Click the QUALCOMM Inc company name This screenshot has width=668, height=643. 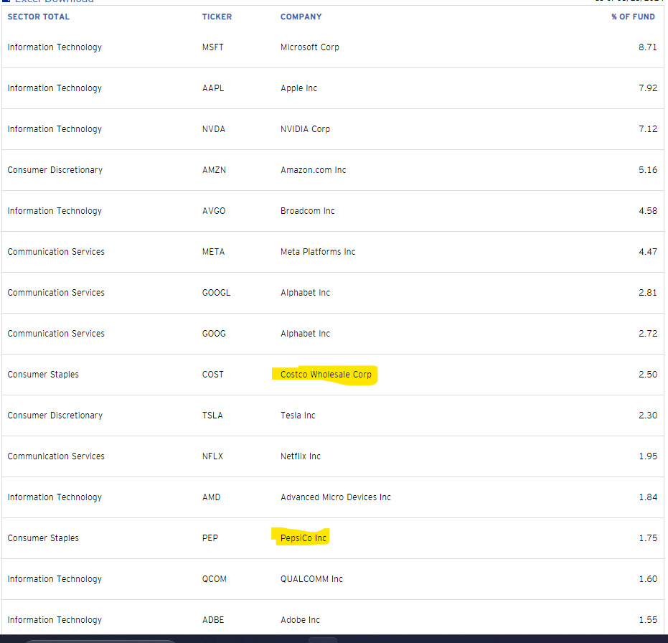[x=311, y=579]
